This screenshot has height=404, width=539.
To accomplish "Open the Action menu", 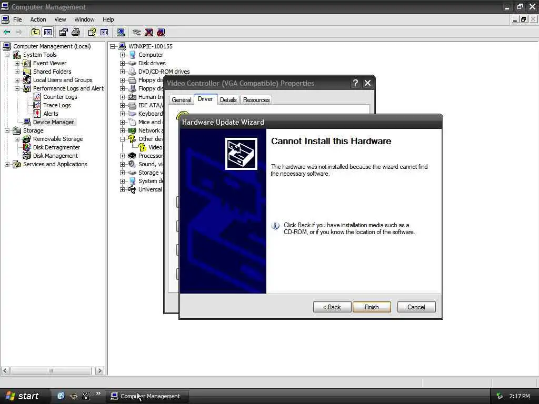I will pos(38,19).
